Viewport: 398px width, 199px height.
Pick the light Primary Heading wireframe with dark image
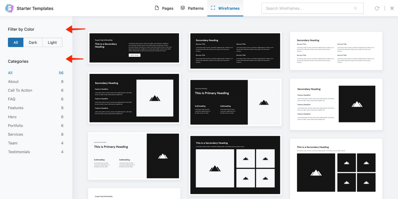point(134,156)
